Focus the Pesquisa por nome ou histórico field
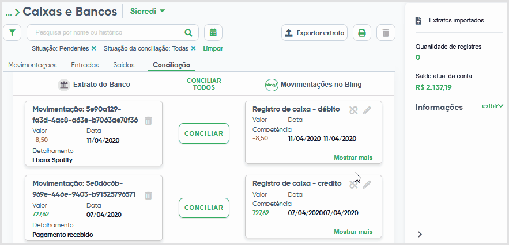This screenshot has width=509, height=245. 112,32
